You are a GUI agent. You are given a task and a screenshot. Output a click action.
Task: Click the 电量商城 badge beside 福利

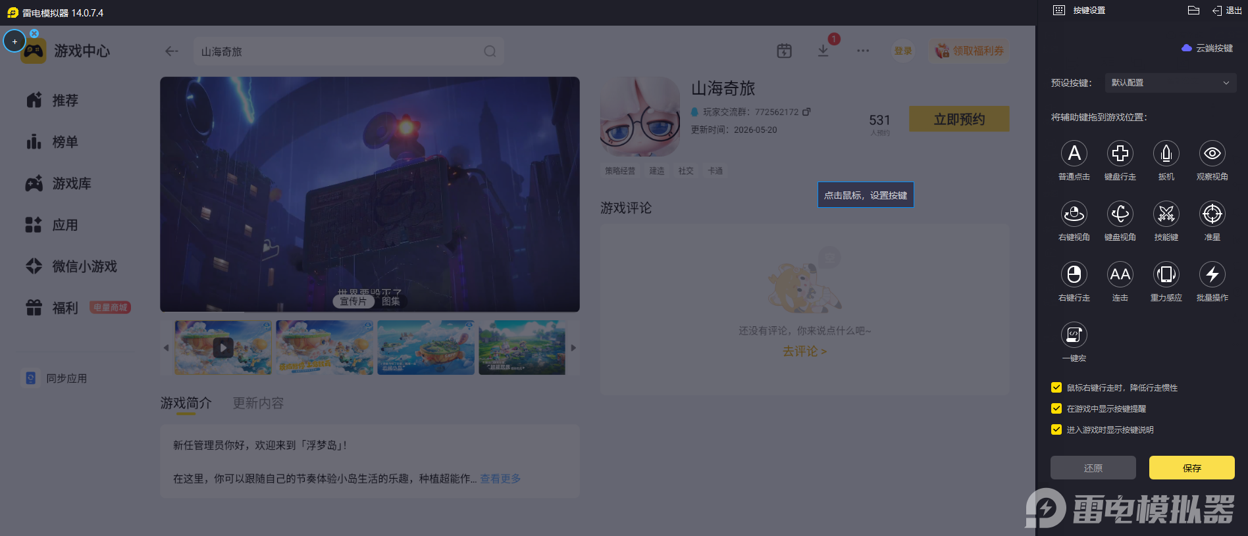(110, 307)
